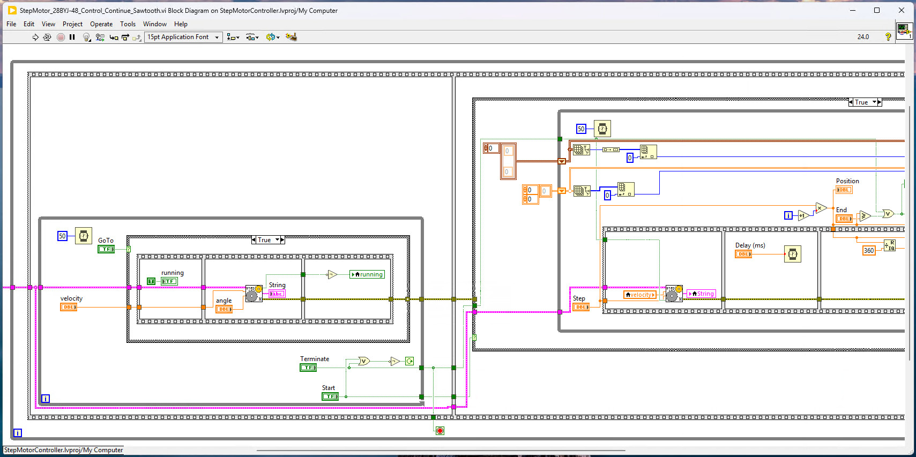Open the Help menu
Screen dimensions: 916x457
[x=181, y=24]
